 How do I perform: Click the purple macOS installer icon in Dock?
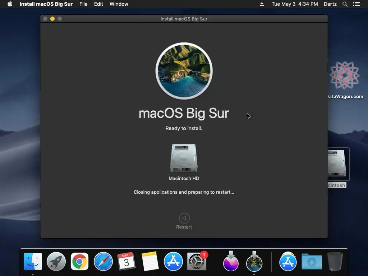tap(231, 261)
